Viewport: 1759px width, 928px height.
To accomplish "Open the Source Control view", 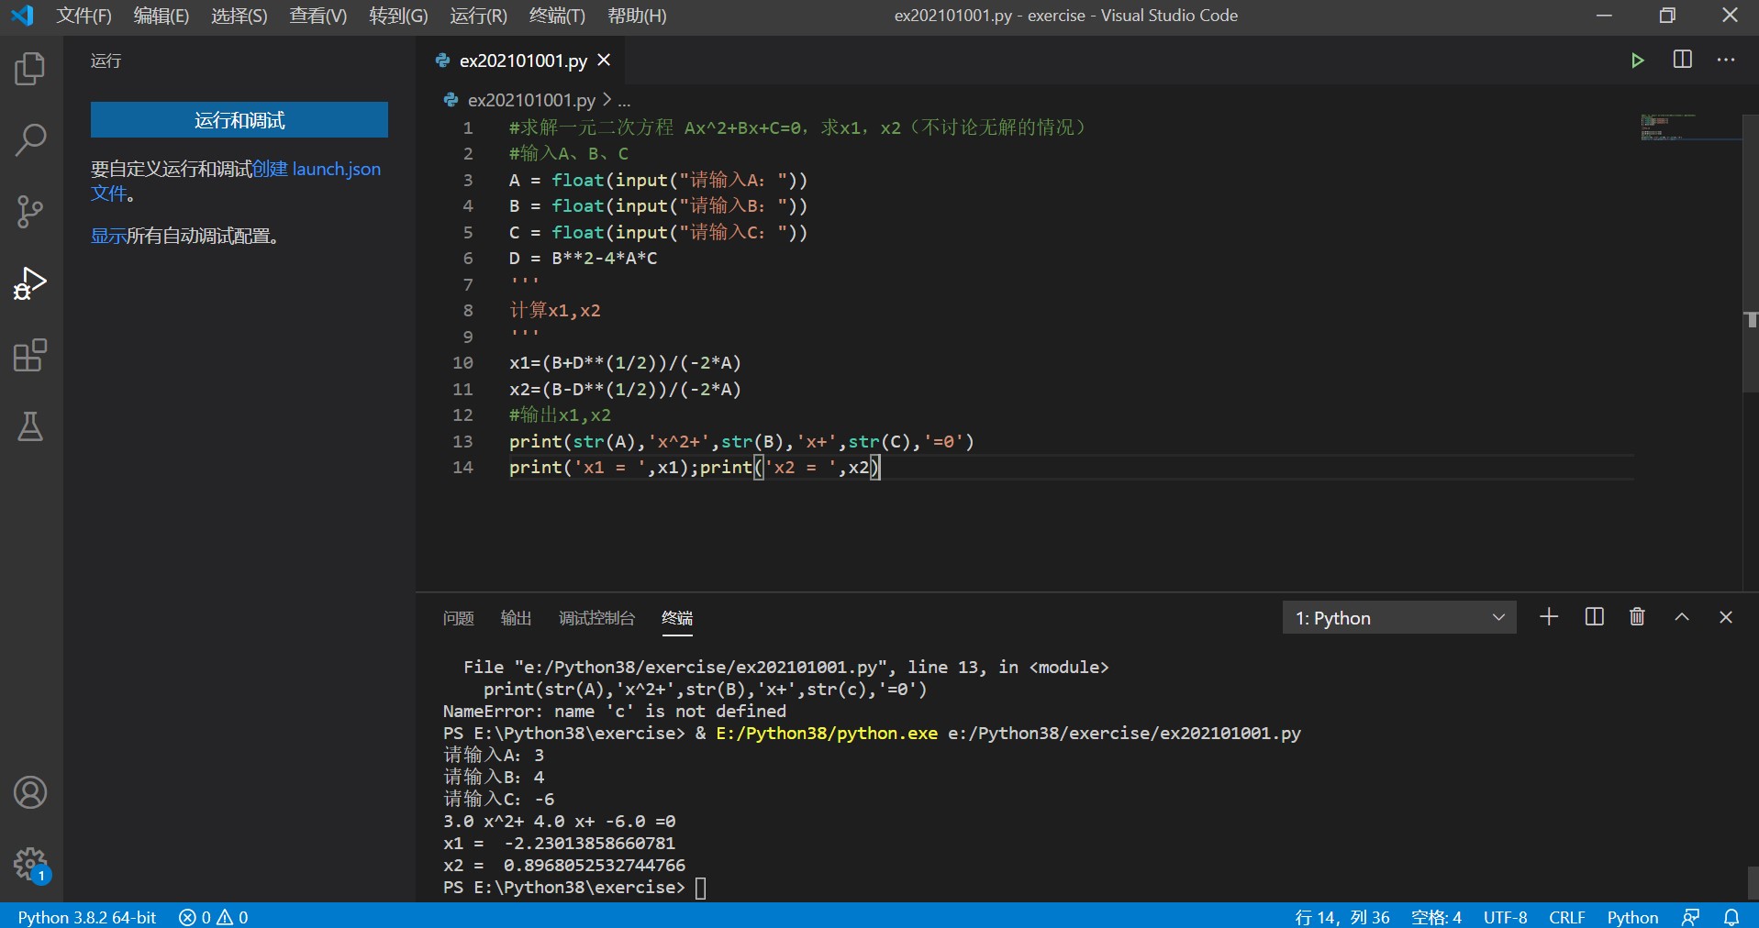I will click(x=30, y=212).
